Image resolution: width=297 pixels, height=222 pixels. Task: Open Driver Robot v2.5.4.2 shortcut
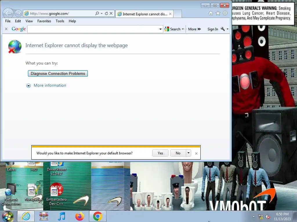[57, 169]
